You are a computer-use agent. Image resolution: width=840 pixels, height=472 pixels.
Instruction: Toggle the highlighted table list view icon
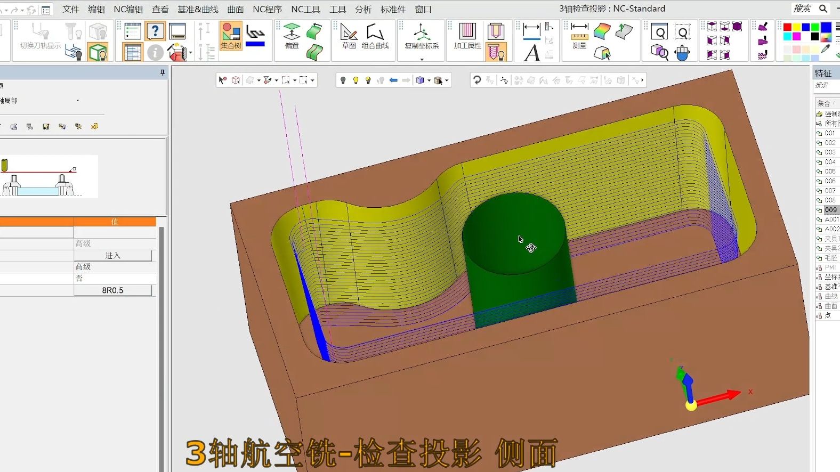click(132, 52)
